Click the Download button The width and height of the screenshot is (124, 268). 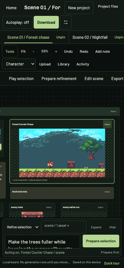pyautogui.click(x=46, y=22)
